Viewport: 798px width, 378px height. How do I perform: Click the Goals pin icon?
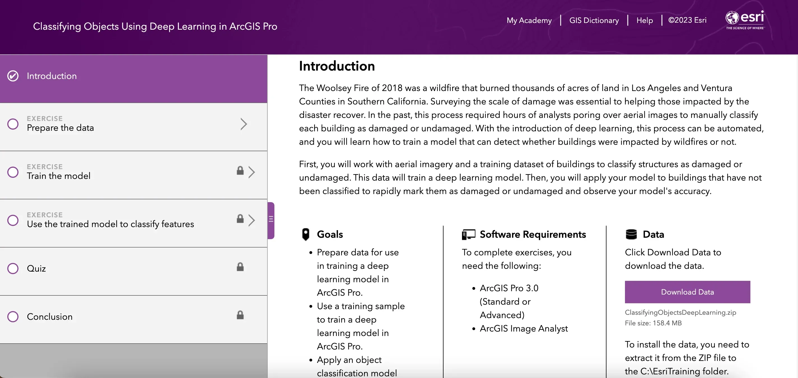305,235
